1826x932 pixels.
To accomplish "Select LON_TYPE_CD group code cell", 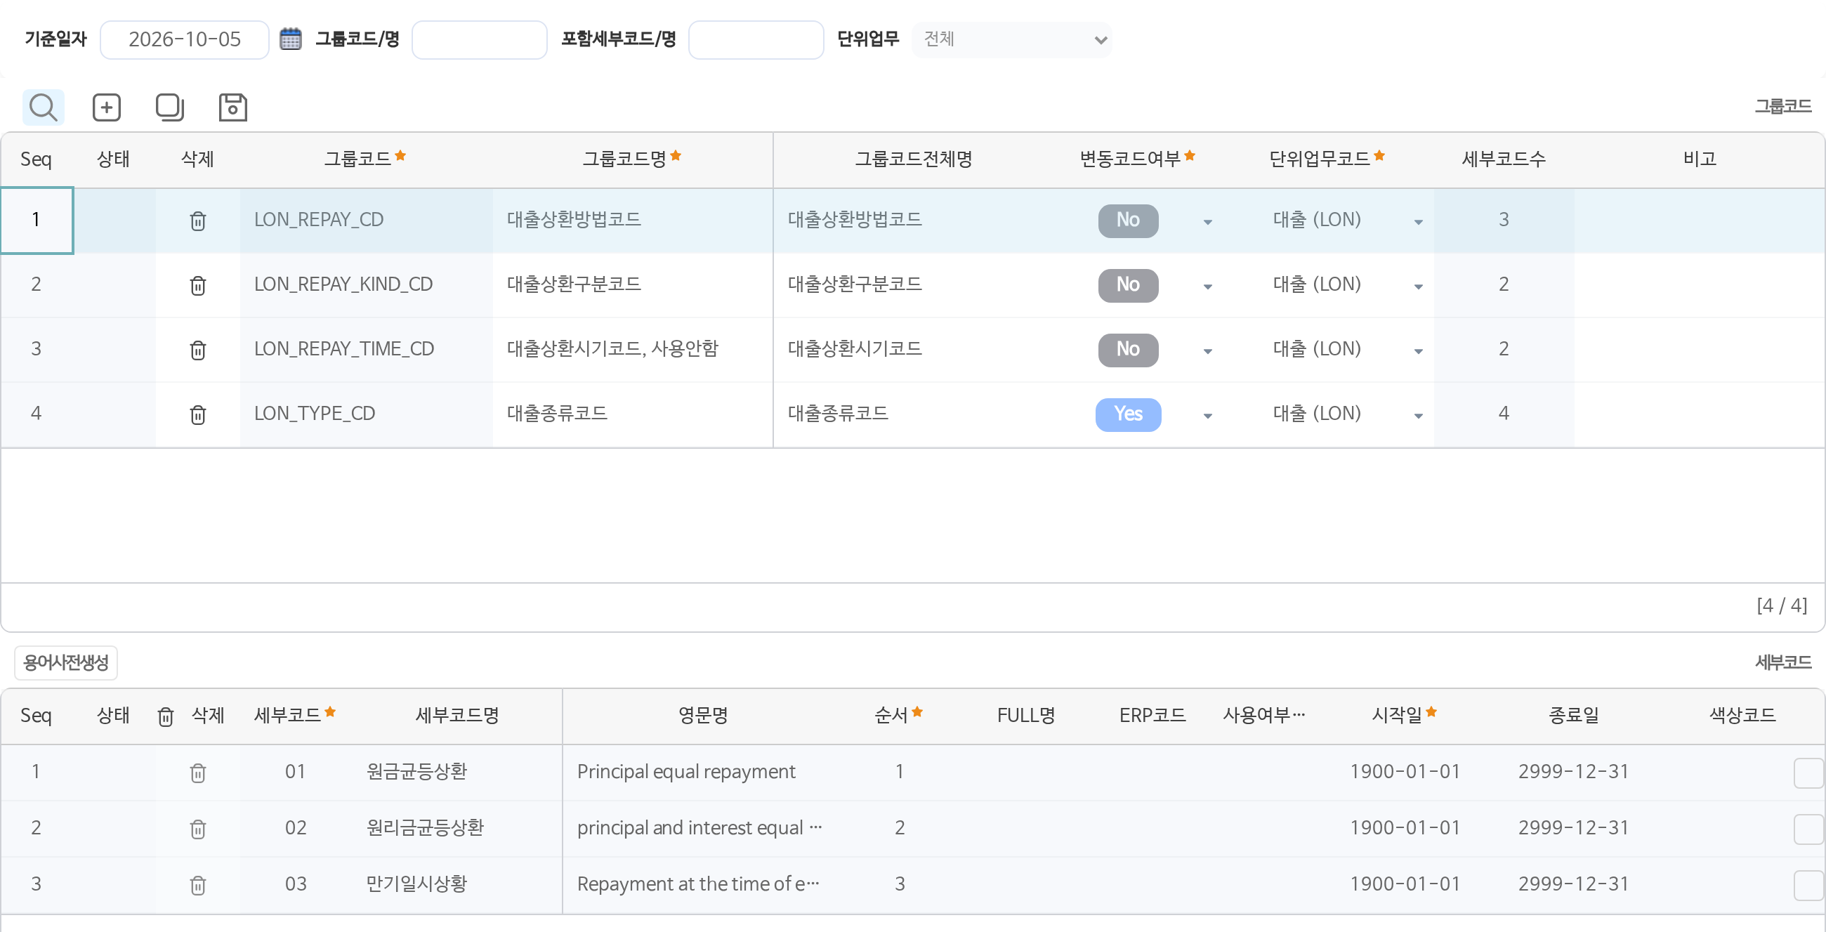I will [x=366, y=414].
